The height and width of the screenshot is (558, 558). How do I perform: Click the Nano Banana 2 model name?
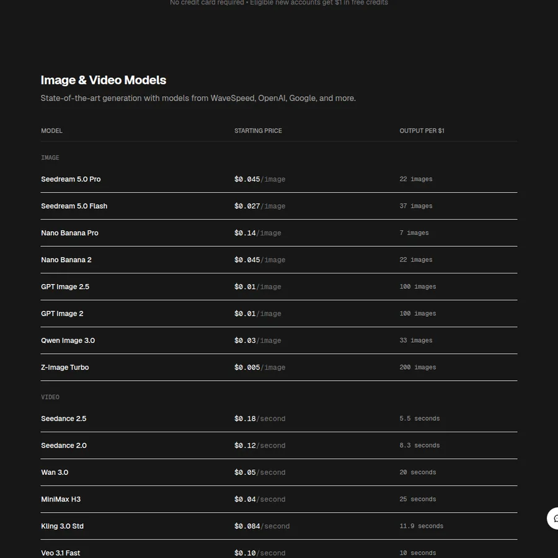pos(66,260)
